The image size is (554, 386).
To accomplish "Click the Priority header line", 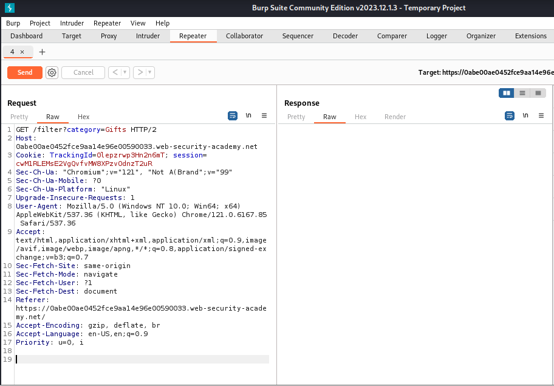I will click(x=50, y=342).
